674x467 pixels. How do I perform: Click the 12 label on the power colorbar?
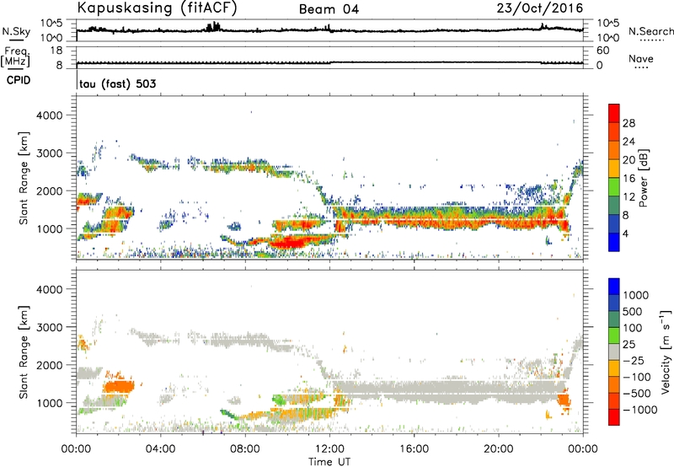point(629,197)
